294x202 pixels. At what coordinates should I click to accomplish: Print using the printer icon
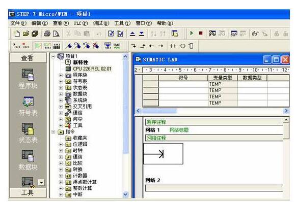coord(47,33)
